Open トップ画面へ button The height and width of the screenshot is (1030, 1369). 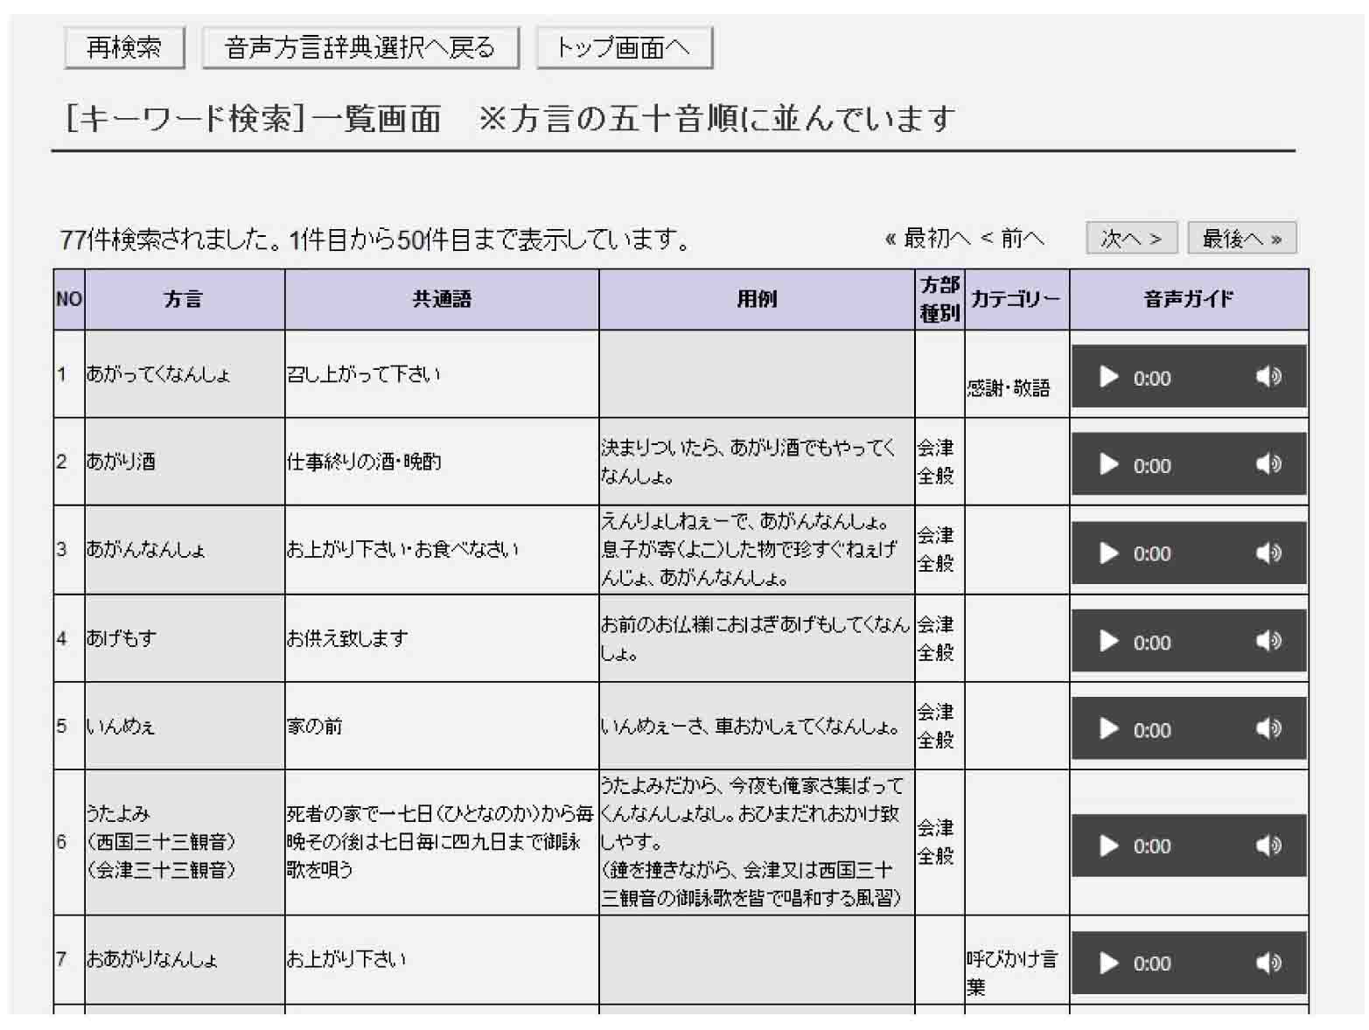[624, 47]
